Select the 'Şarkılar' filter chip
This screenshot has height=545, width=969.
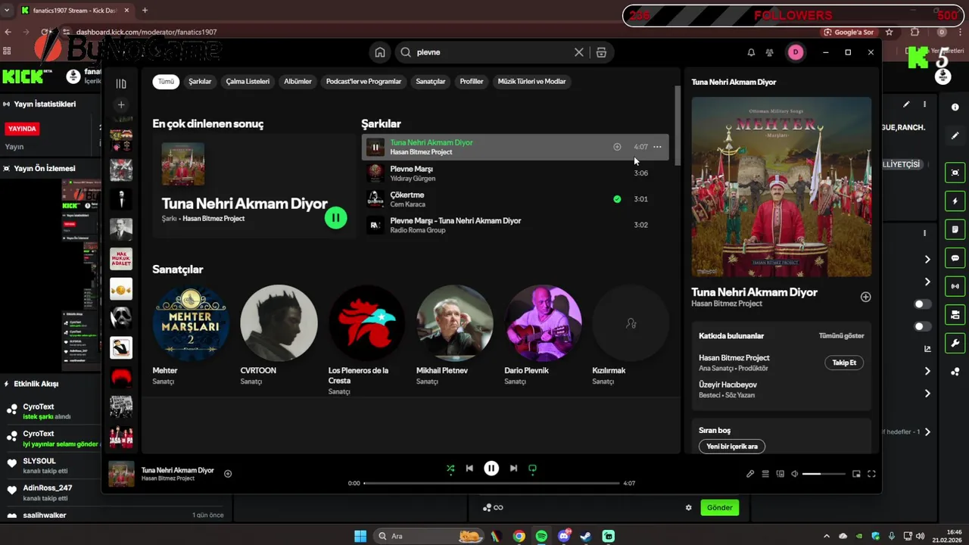200,81
